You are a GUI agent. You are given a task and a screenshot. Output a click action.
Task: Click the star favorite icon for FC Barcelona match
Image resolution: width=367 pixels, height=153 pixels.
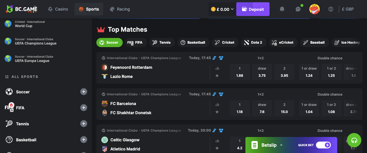[217, 112]
